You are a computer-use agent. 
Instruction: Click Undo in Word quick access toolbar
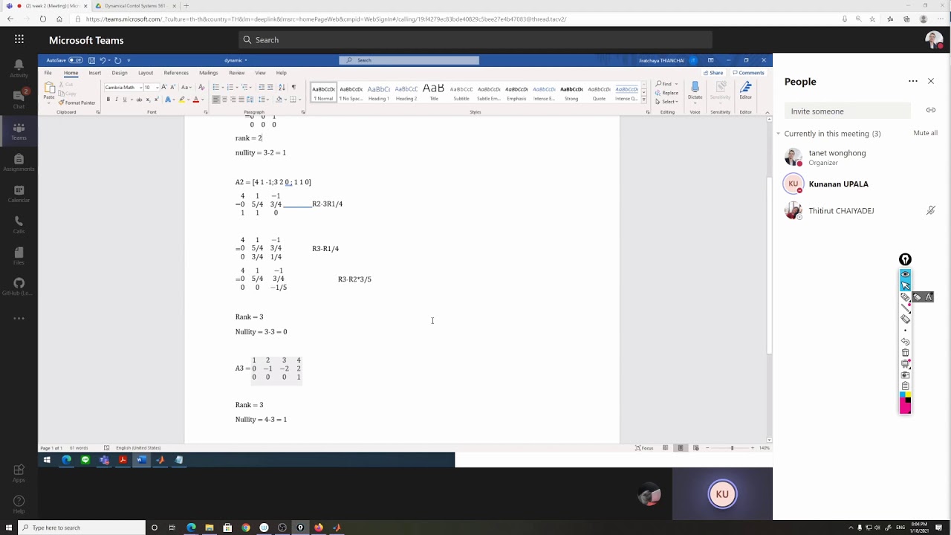click(x=103, y=60)
